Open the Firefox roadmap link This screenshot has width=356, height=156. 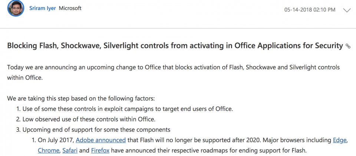(x=100, y=150)
